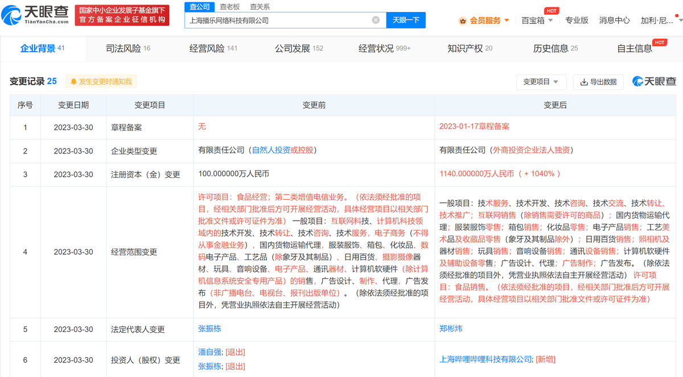Open the 历史信息 tab

pos(556,48)
